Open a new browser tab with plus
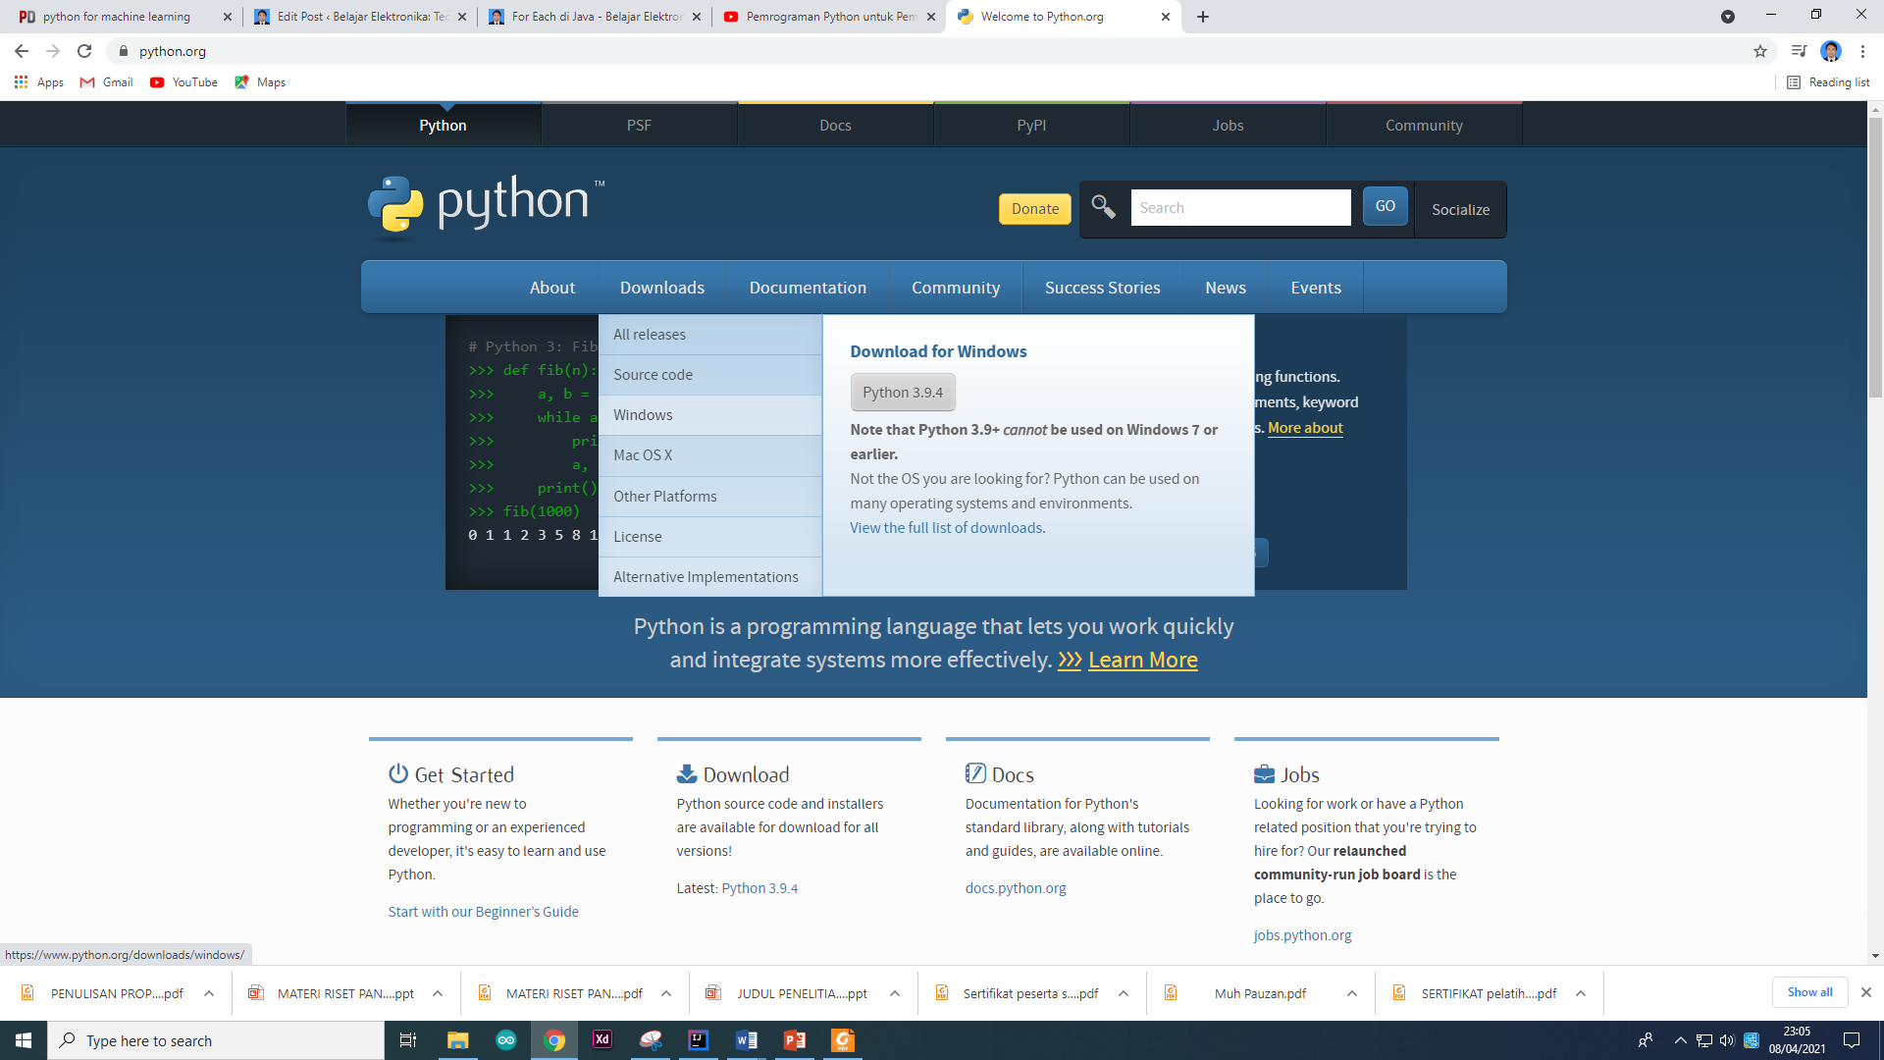Viewport: 1884px width, 1060px height. pyautogui.click(x=1203, y=17)
